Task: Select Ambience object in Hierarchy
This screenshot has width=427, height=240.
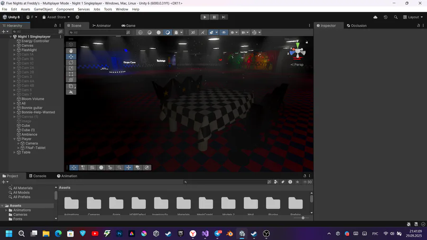Action: pyautogui.click(x=29, y=134)
